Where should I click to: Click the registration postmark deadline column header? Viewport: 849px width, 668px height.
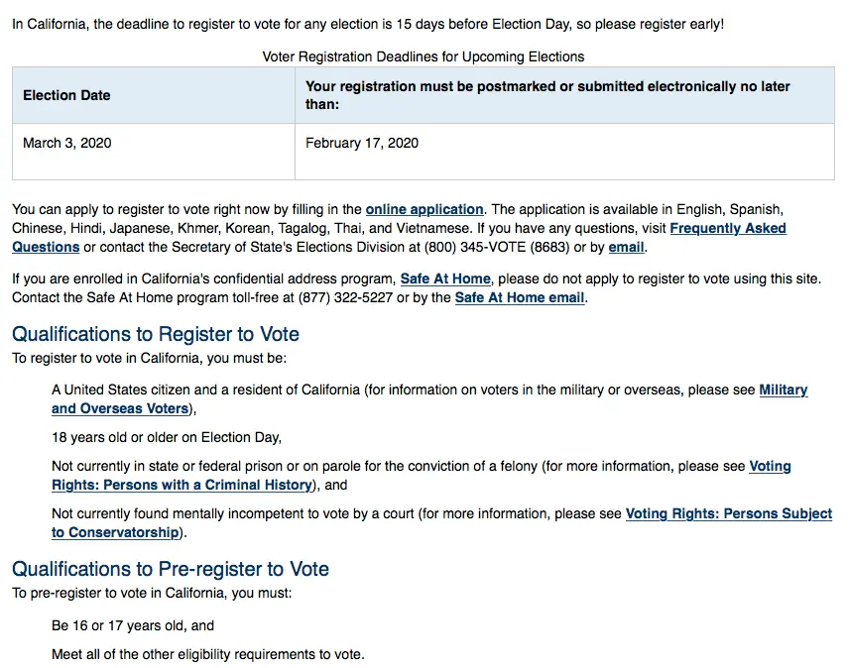(x=547, y=95)
